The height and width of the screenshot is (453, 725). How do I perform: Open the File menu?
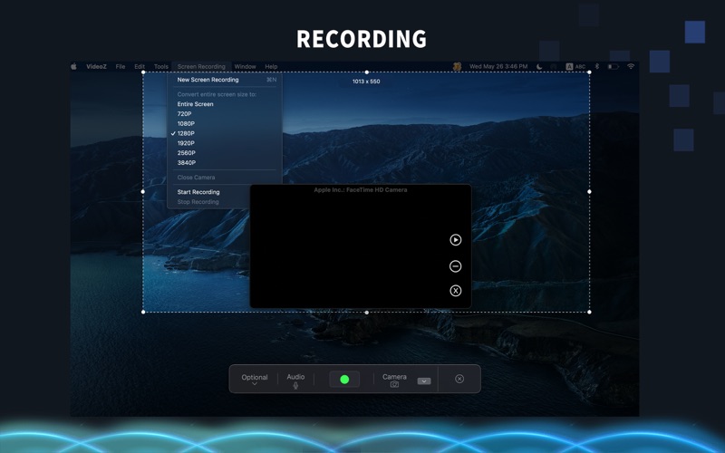point(121,66)
